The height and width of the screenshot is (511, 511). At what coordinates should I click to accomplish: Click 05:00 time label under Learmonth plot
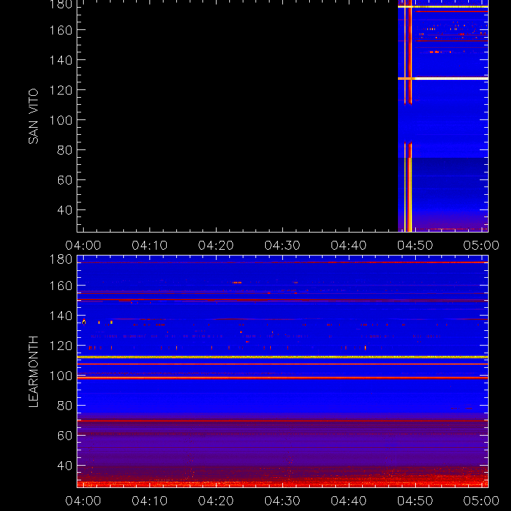[482, 501]
